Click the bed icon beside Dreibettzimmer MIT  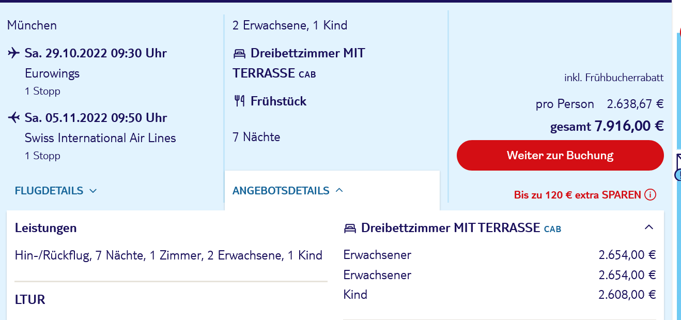(239, 53)
